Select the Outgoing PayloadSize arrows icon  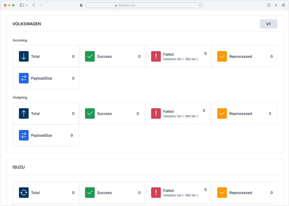coord(24,135)
